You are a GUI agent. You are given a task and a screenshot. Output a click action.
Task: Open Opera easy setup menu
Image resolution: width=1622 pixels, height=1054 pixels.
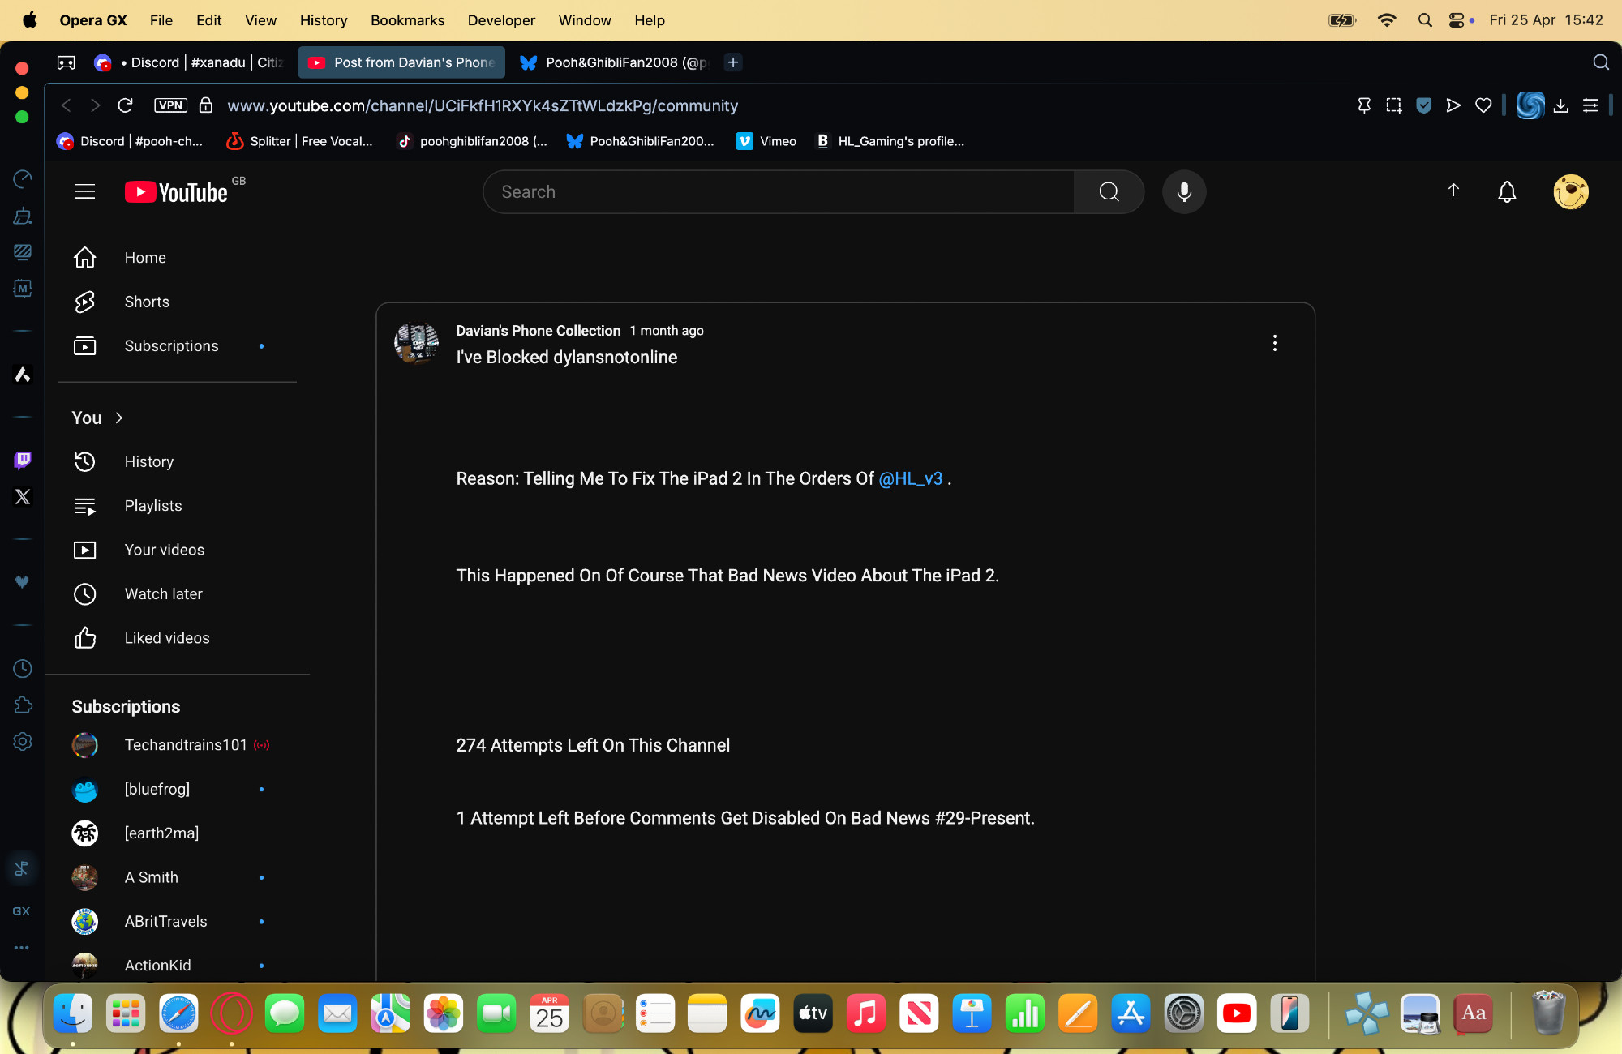click(x=1590, y=105)
